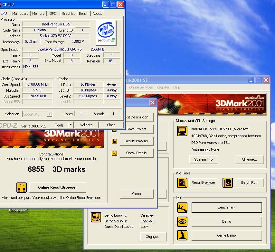Click the NVIDIA GeForce FX 5200 text
The width and height of the screenshot is (275, 252).
pos(220,129)
